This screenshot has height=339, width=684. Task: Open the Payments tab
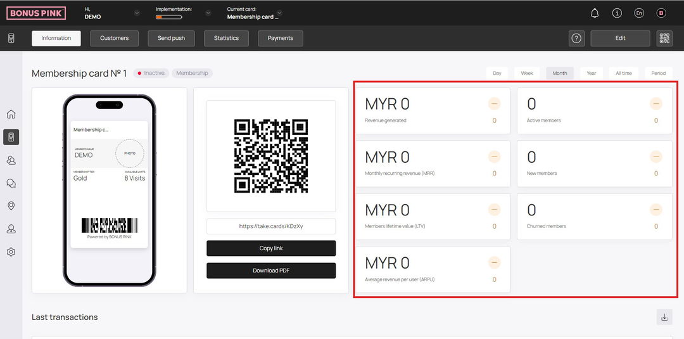pos(281,39)
